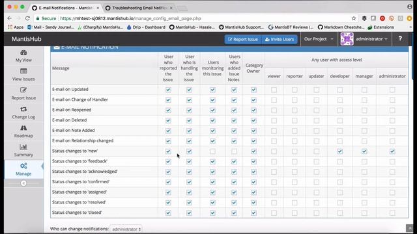This screenshot has width=417, height=234.
Task: Go back with the browser back arrow
Action: pyautogui.click(x=10, y=18)
